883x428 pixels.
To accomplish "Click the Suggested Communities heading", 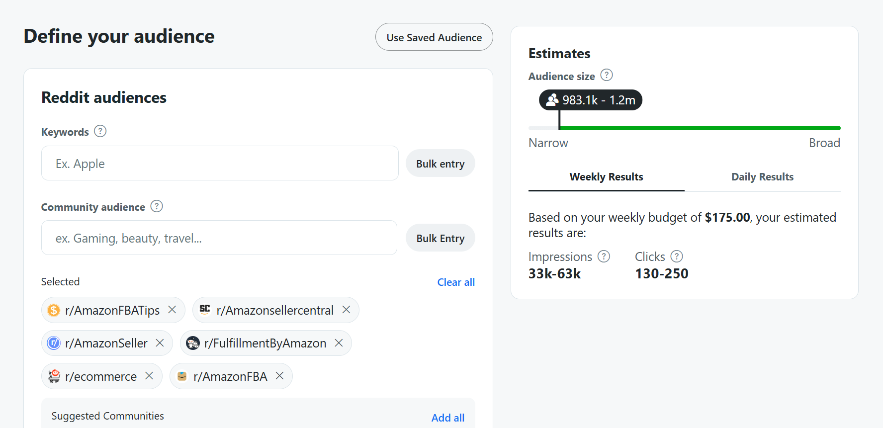I will click(x=108, y=416).
